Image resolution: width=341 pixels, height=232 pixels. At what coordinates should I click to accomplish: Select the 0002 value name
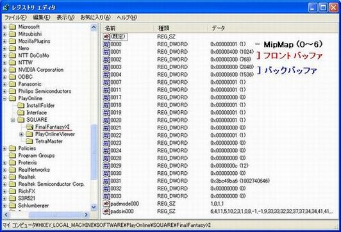[x=115, y=60]
